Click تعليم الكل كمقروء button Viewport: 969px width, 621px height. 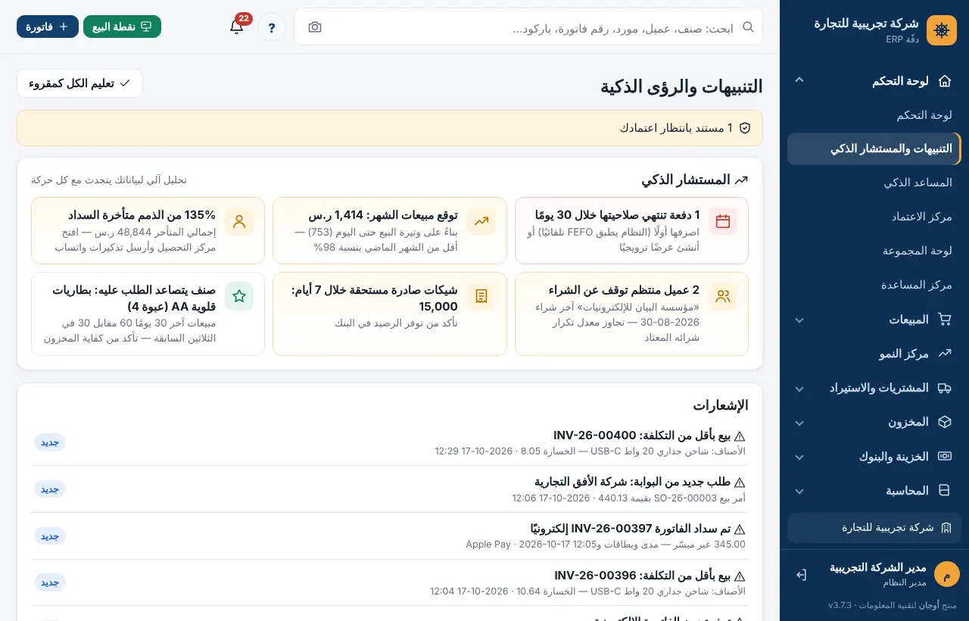click(79, 83)
